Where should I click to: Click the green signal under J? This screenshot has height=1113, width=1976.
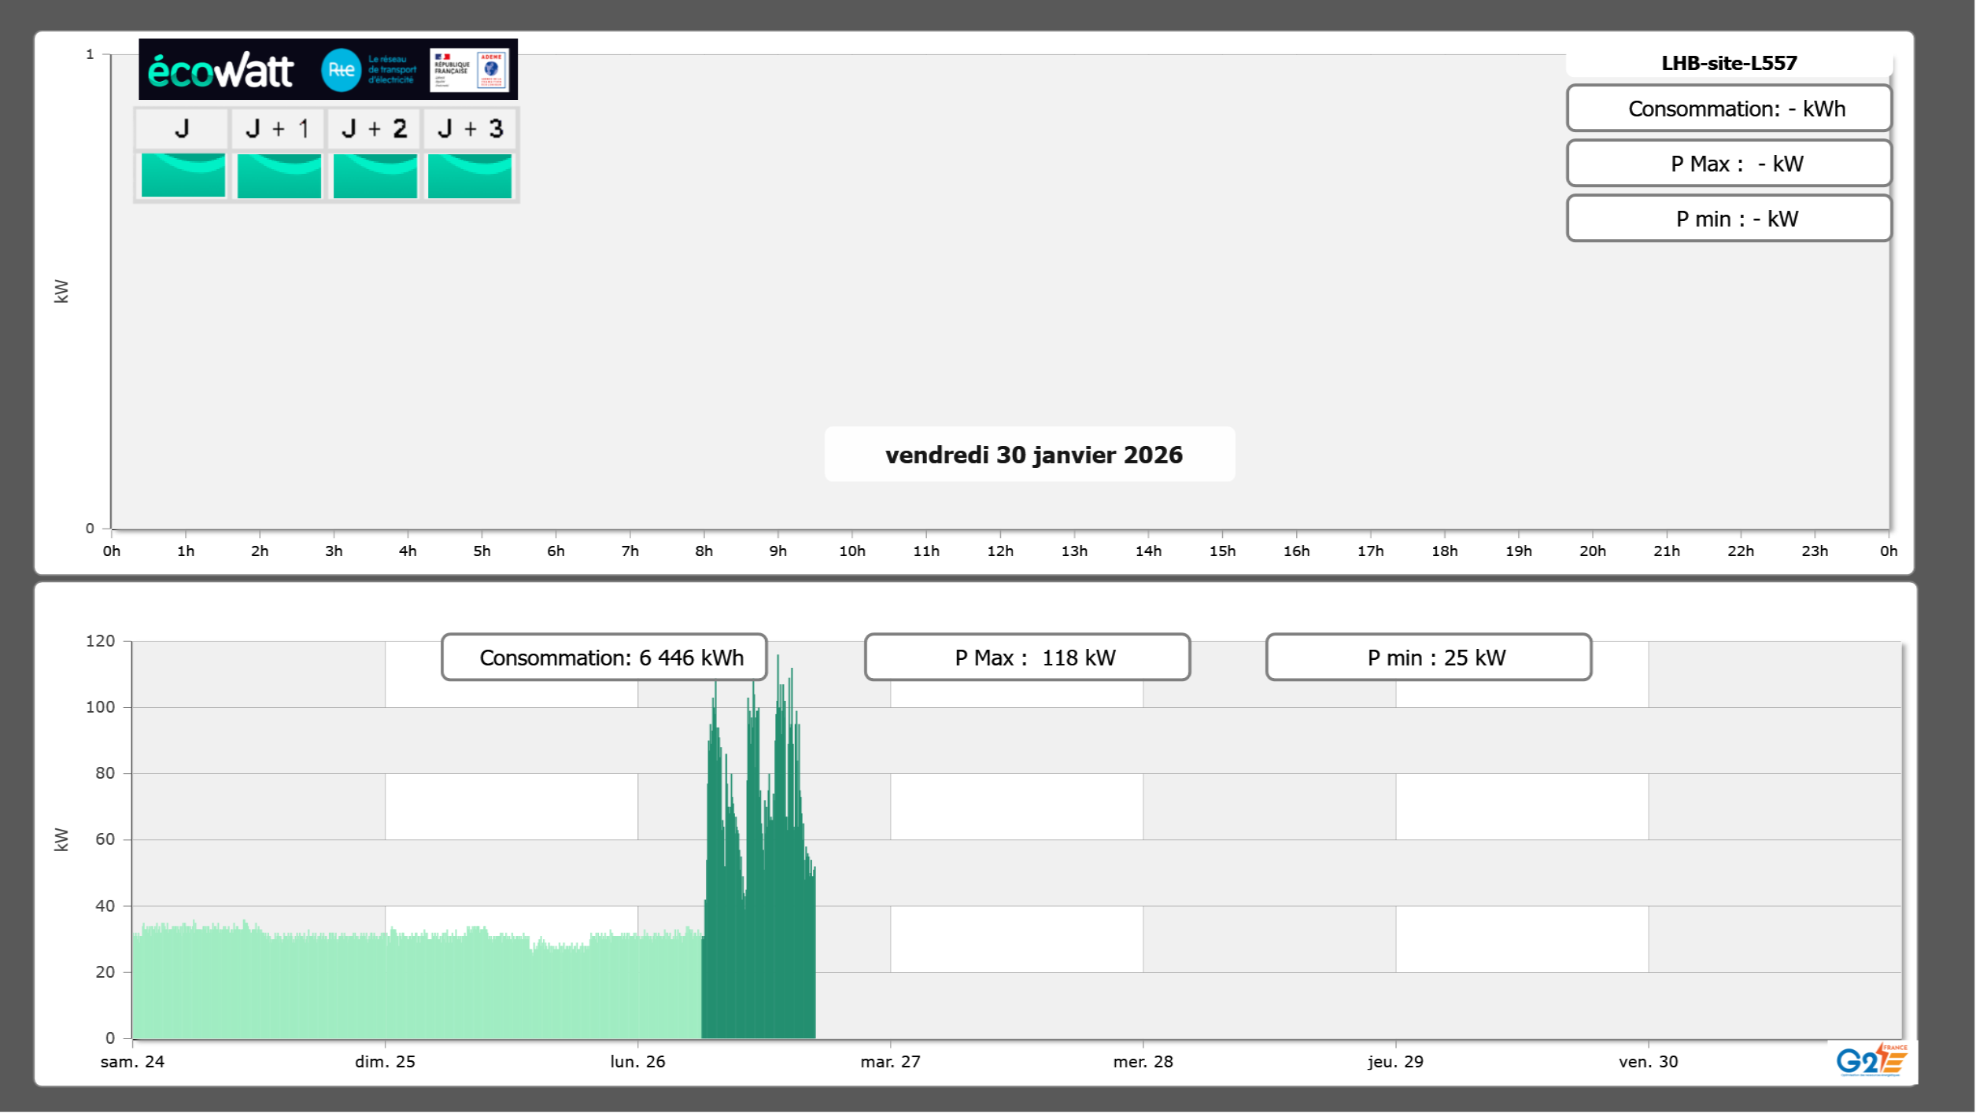[x=183, y=175]
